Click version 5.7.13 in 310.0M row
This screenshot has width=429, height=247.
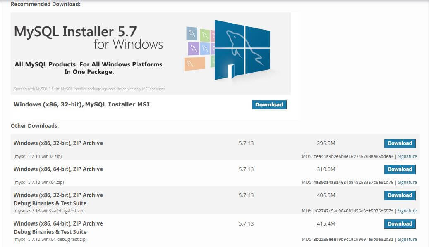tap(246, 169)
